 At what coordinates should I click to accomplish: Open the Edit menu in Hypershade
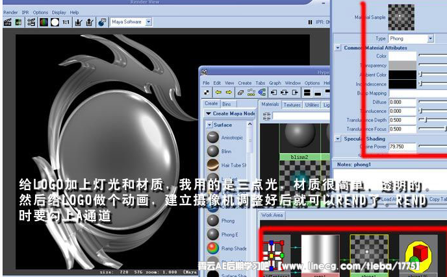[x=217, y=83]
